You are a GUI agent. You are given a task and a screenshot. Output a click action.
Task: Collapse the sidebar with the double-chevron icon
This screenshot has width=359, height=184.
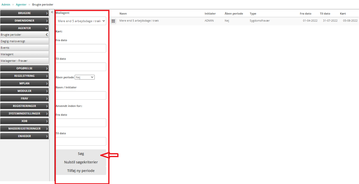[52, 12]
